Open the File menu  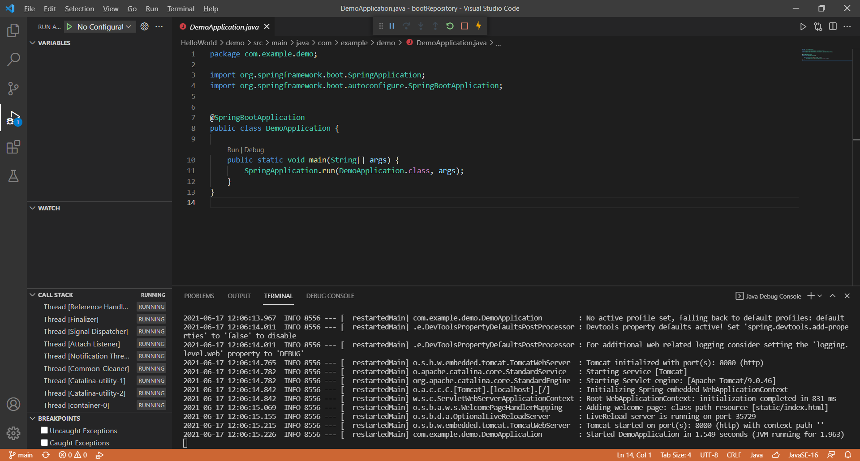click(30, 9)
